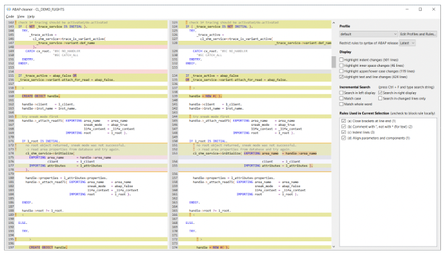Minimize the ABAP cleaner window
445x254 pixels.
tap(407, 9)
